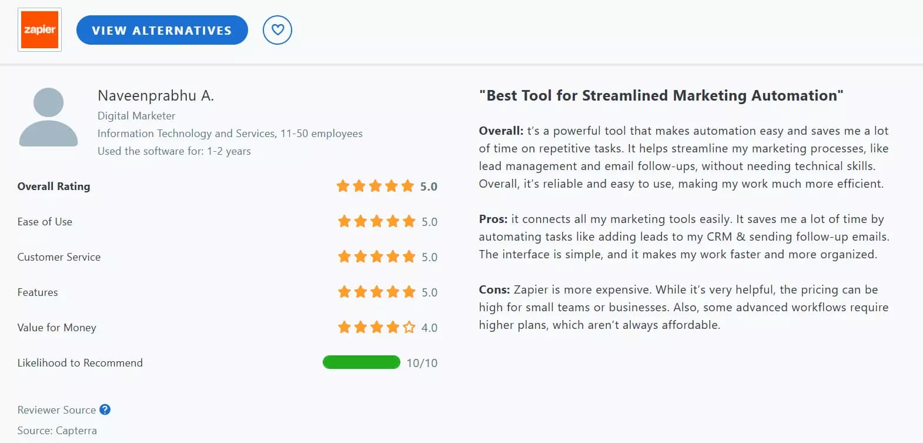Click the heart favorite icon
Screen dimensions: 923x443
pyautogui.click(x=277, y=29)
